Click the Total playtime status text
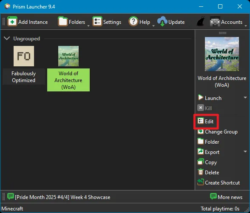250x213 pixels. [220, 209]
